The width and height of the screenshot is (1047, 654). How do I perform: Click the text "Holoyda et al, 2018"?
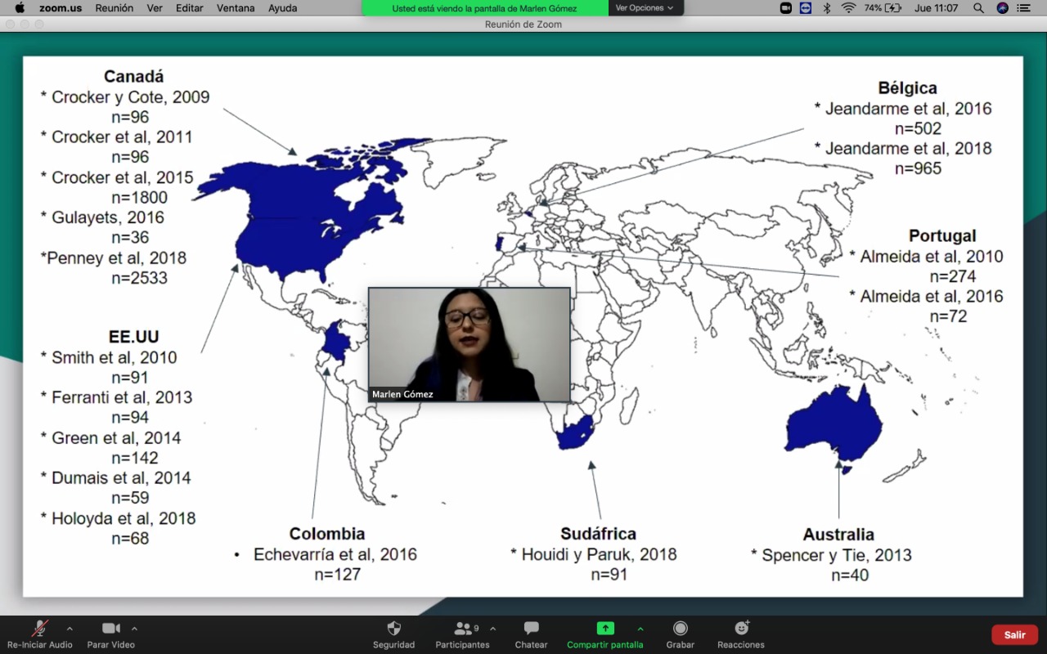pyautogui.click(x=124, y=518)
